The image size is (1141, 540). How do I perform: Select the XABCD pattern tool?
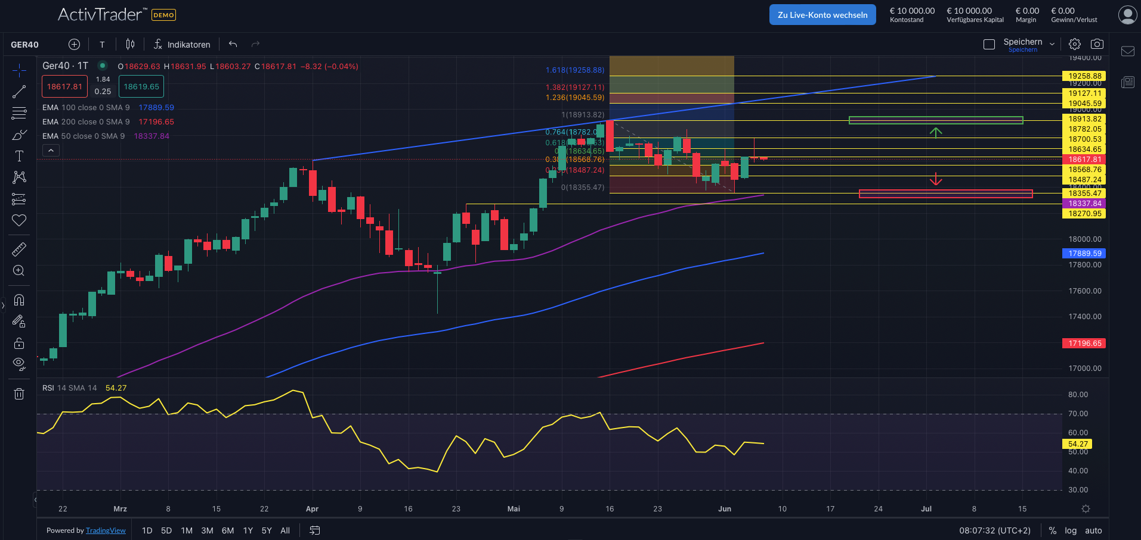tap(19, 177)
